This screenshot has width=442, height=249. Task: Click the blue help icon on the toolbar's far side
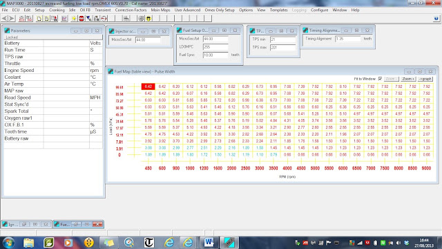point(436,19)
